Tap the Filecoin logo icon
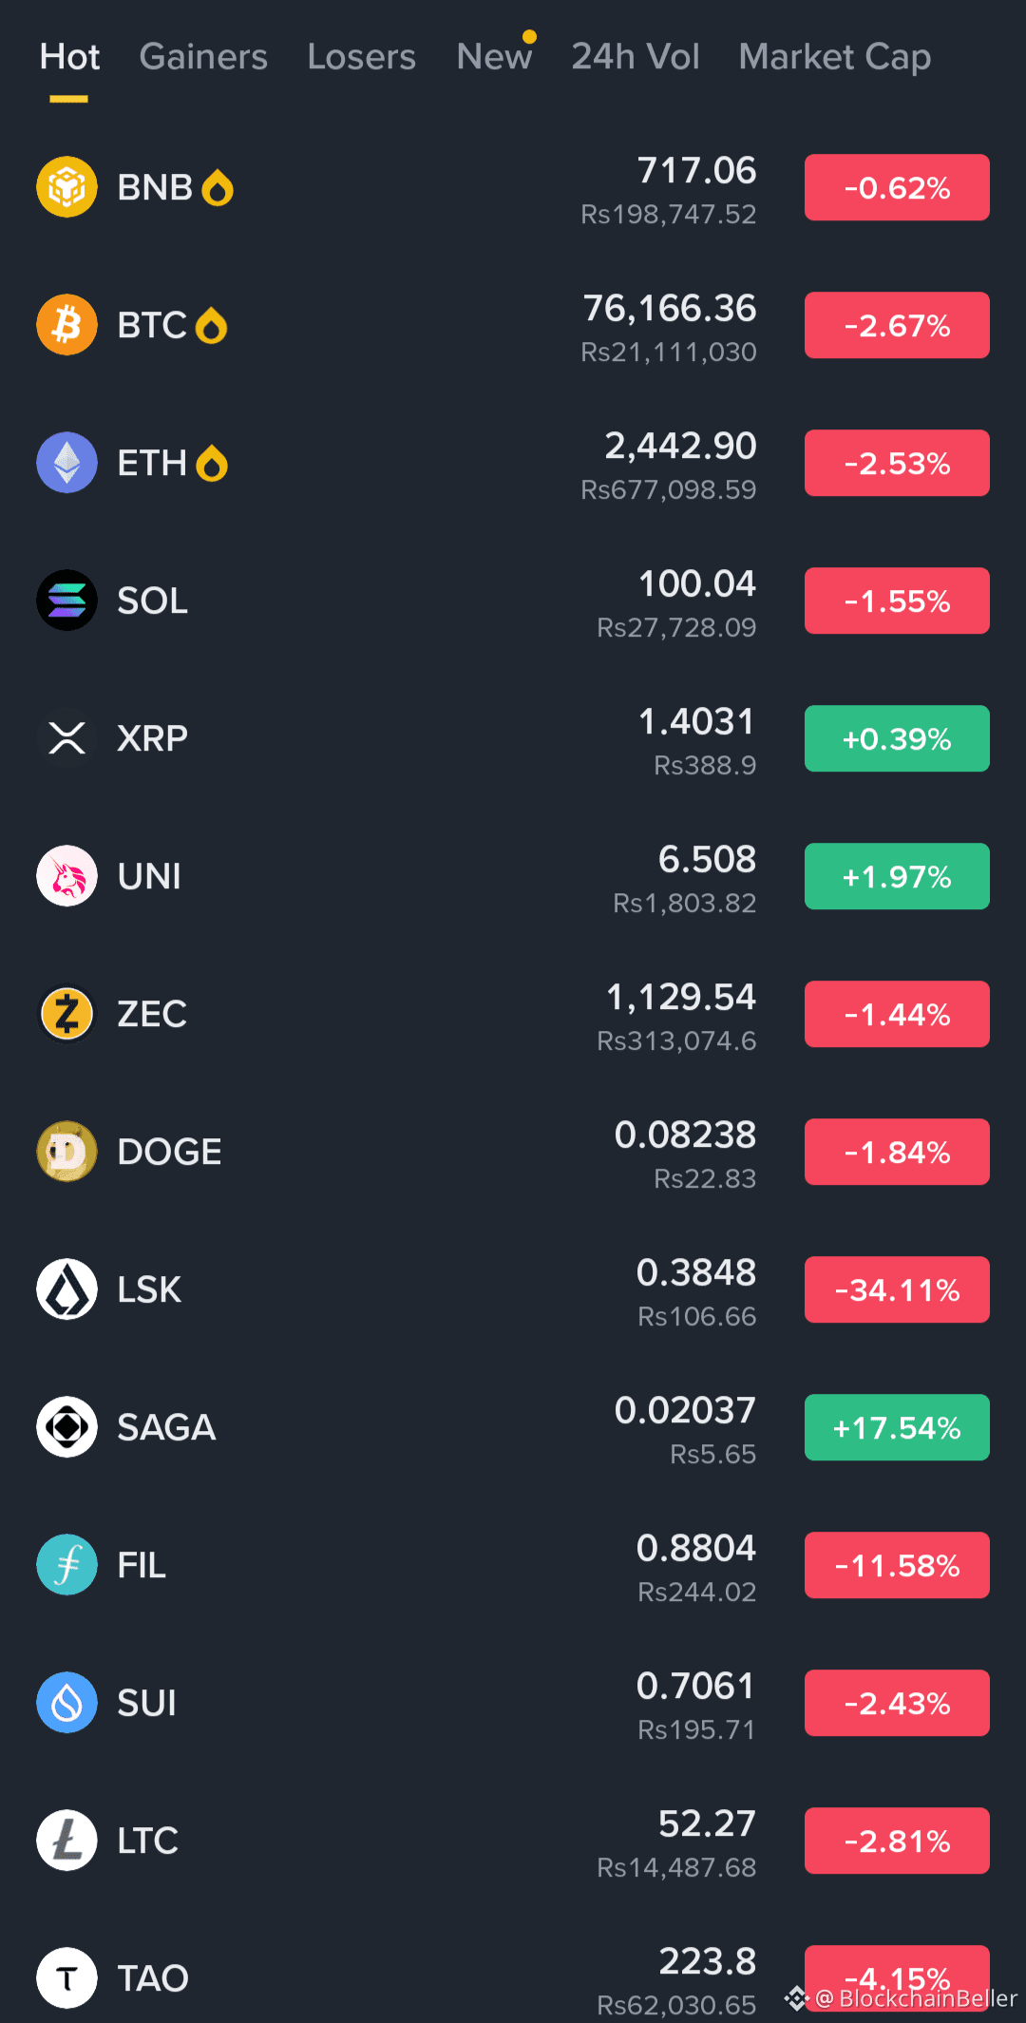The width and height of the screenshot is (1026, 2023). (66, 1565)
